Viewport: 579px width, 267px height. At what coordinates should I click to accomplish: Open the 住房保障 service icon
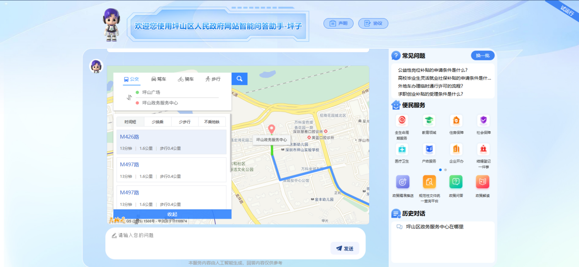tap(456, 121)
